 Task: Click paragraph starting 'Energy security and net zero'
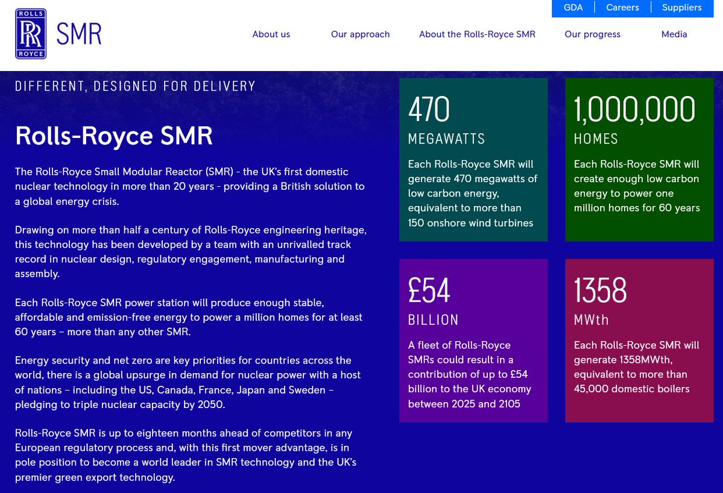pyautogui.click(x=188, y=383)
